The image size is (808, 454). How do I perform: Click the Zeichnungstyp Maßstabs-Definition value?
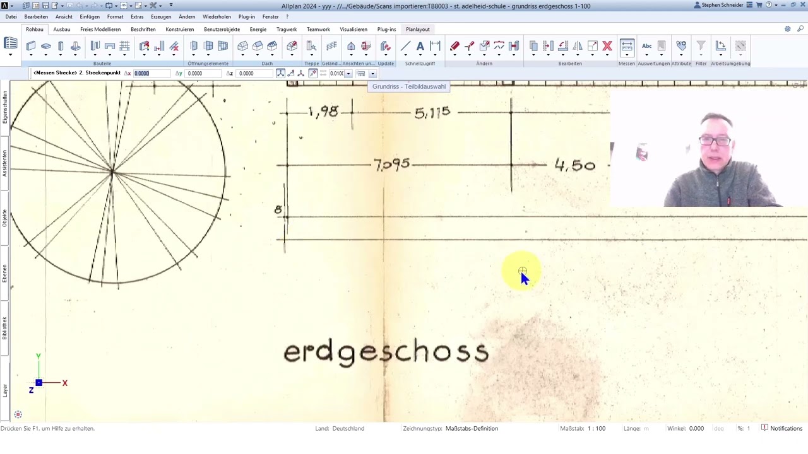coord(472,429)
